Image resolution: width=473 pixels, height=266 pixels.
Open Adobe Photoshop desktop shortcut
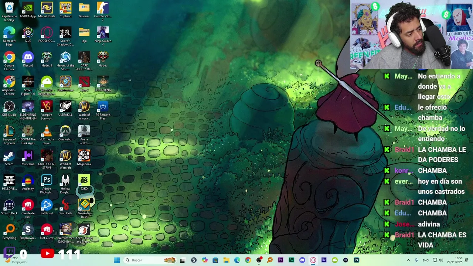point(47,184)
